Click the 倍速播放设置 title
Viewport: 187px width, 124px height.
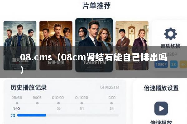tap(161, 88)
